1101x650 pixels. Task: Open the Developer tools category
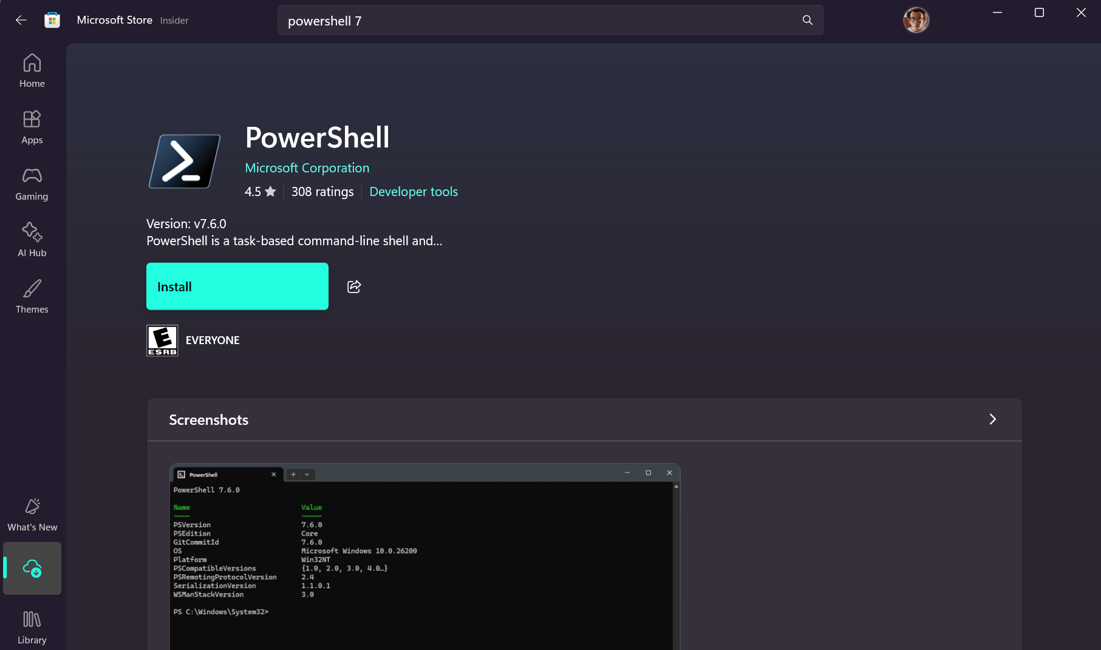414,191
